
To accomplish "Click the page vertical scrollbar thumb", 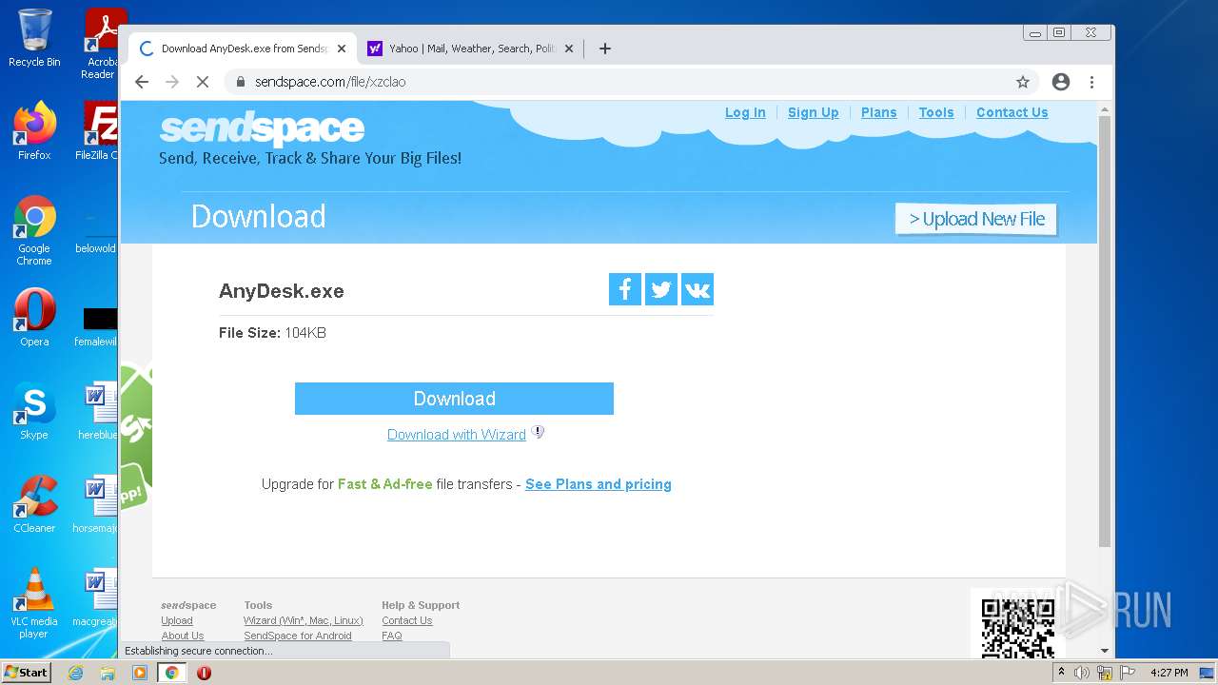I will tap(1104, 330).
